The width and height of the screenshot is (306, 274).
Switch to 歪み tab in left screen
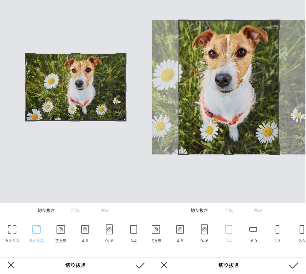[105, 211]
